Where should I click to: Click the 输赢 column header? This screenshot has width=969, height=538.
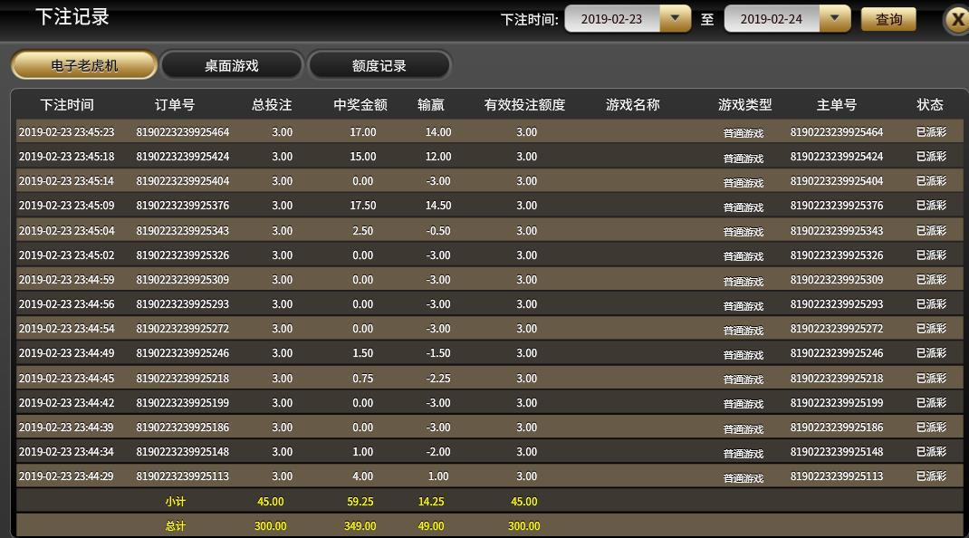(x=431, y=104)
